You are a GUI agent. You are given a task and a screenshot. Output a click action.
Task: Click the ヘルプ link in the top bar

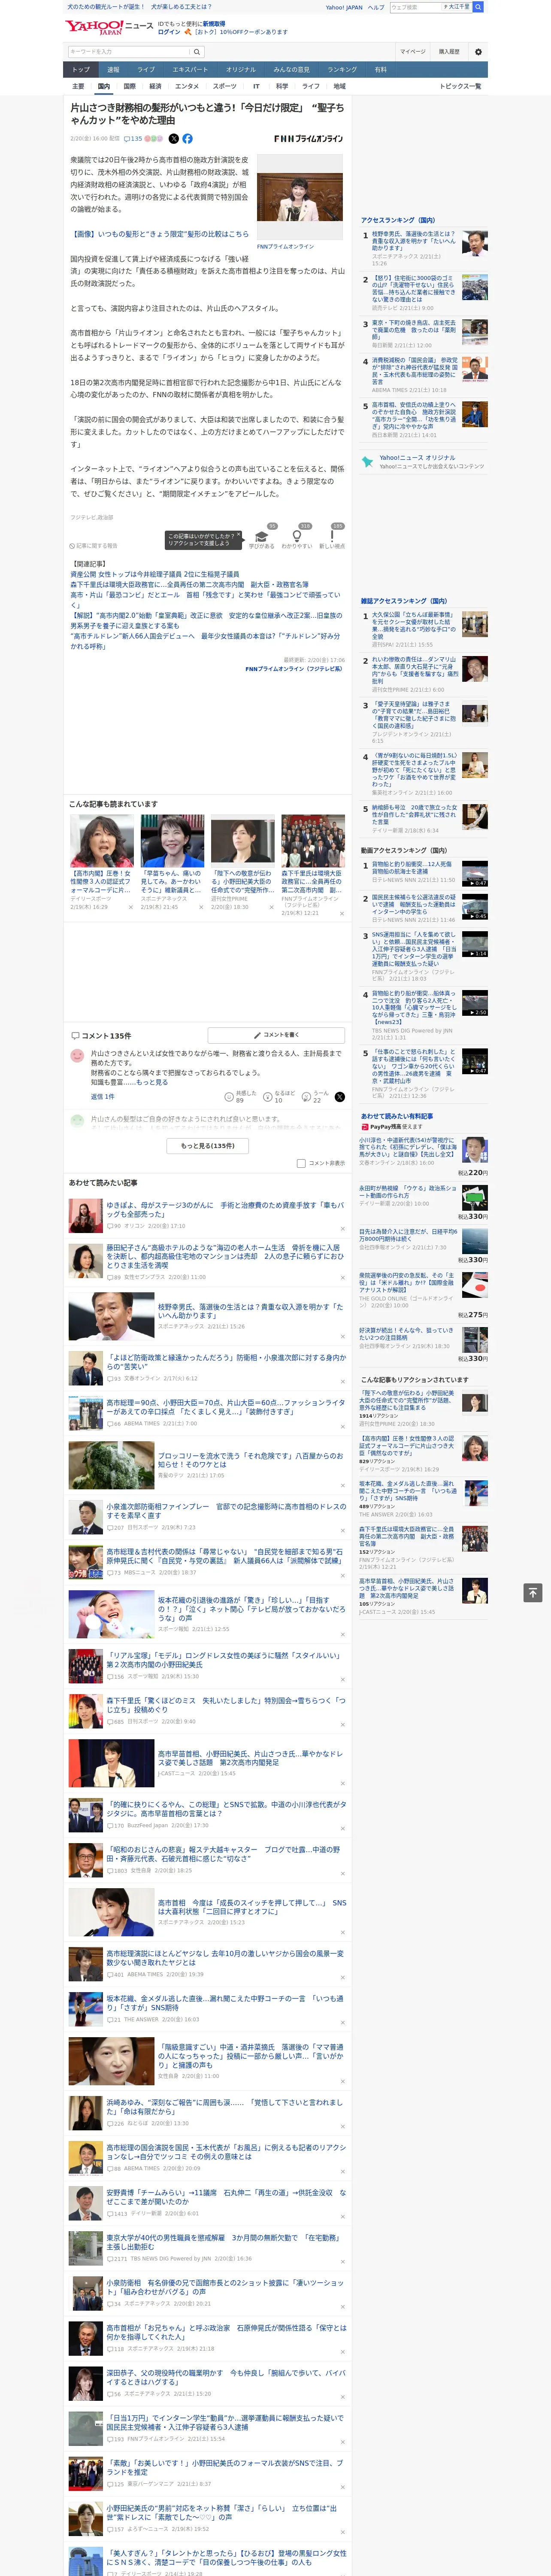click(376, 7)
